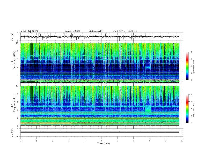Click the "station=ATH" header label

(96, 31)
